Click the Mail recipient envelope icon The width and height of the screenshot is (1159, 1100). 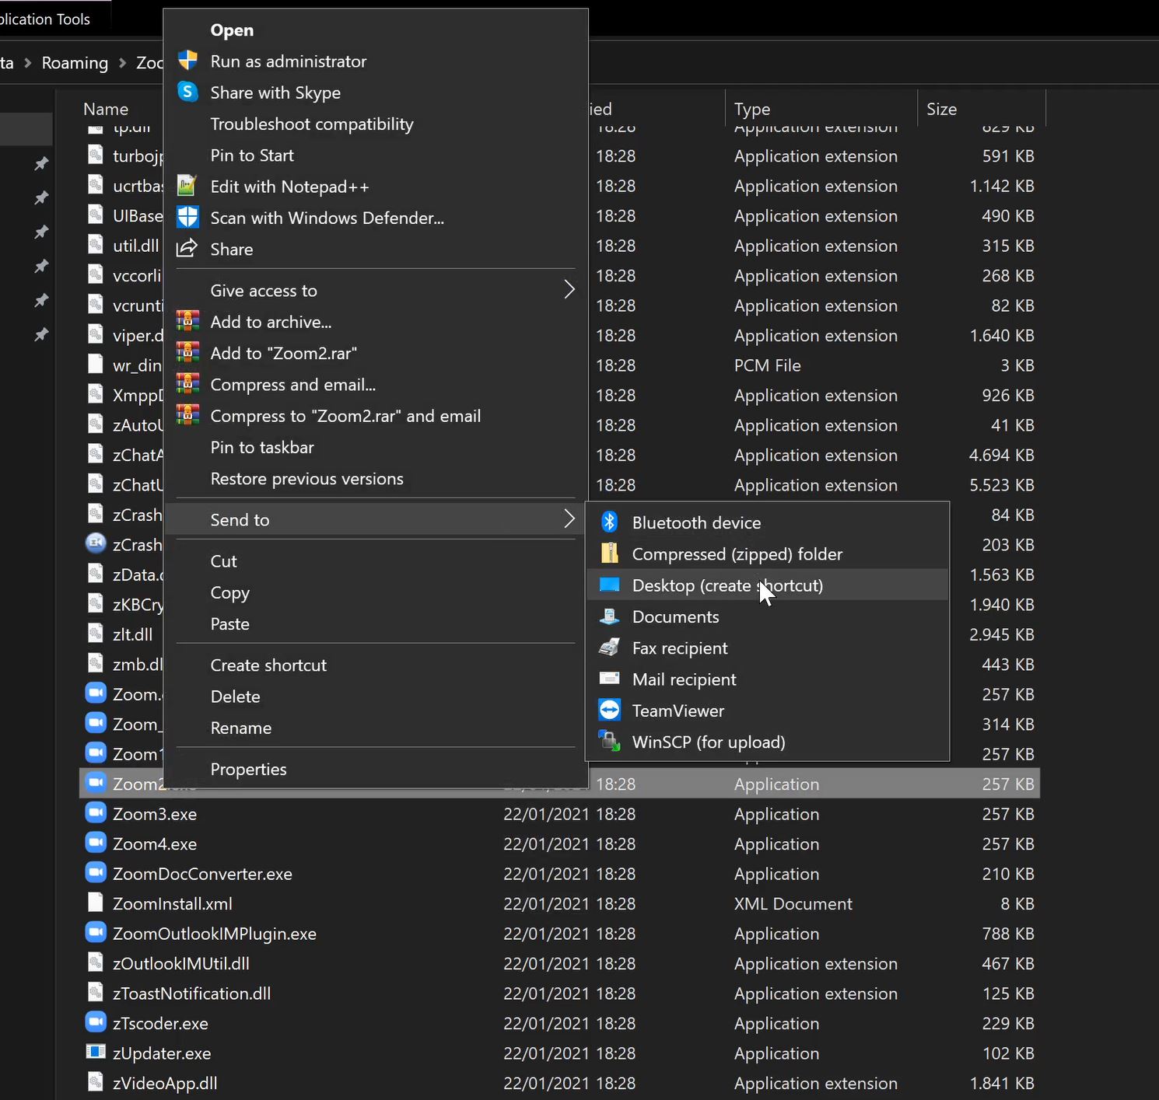tap(610, 679)
